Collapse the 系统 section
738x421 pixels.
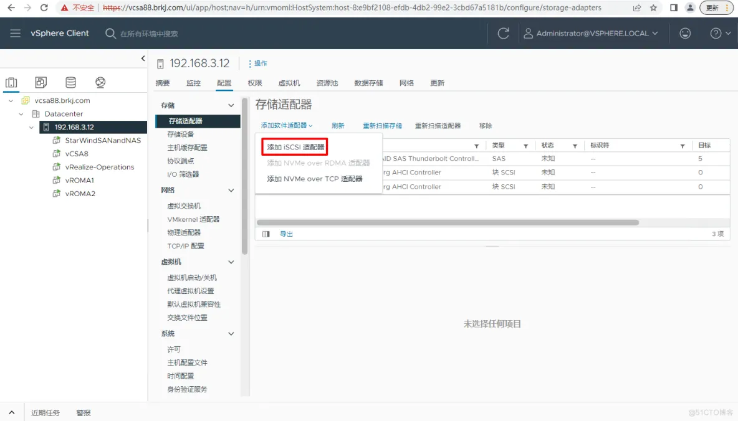231,334
